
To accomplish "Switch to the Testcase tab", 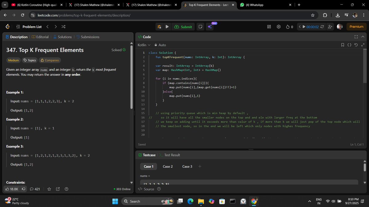I will coord(147,155).
